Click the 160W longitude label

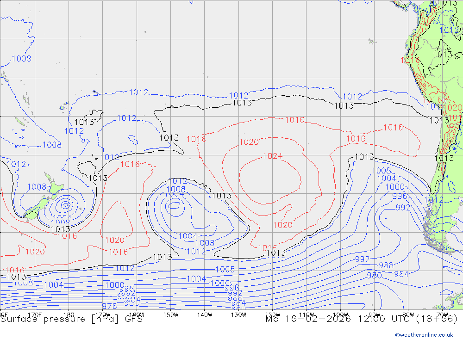click(137, 315)
